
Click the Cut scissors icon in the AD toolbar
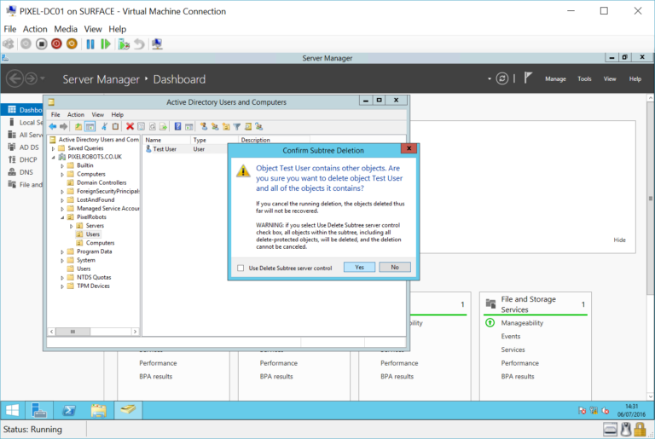click(x=104, y=126)
